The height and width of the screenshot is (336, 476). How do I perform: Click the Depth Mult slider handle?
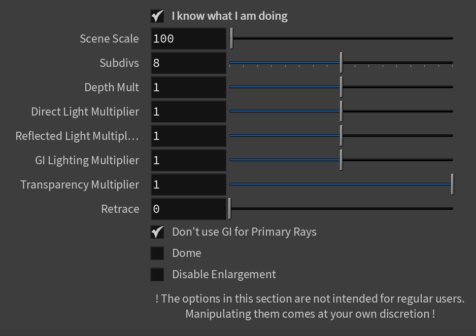(342, 87)
